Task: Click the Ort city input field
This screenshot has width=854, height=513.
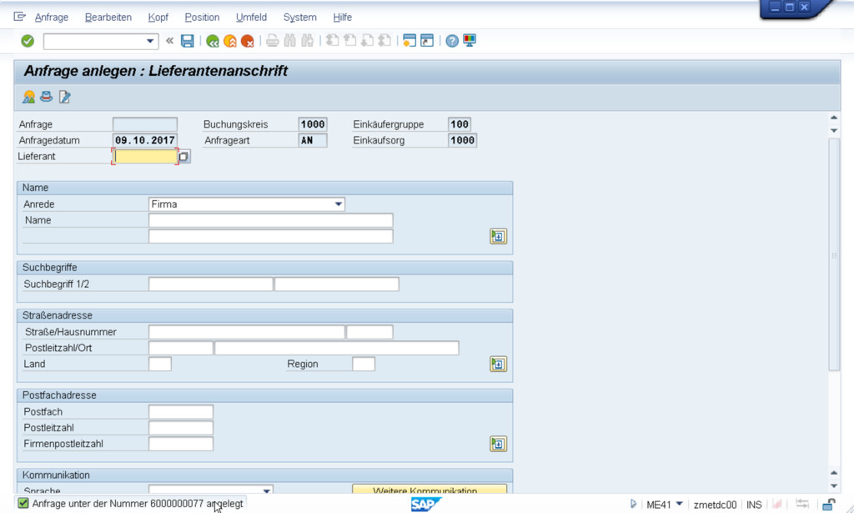Action: click(x=337, y=348)
